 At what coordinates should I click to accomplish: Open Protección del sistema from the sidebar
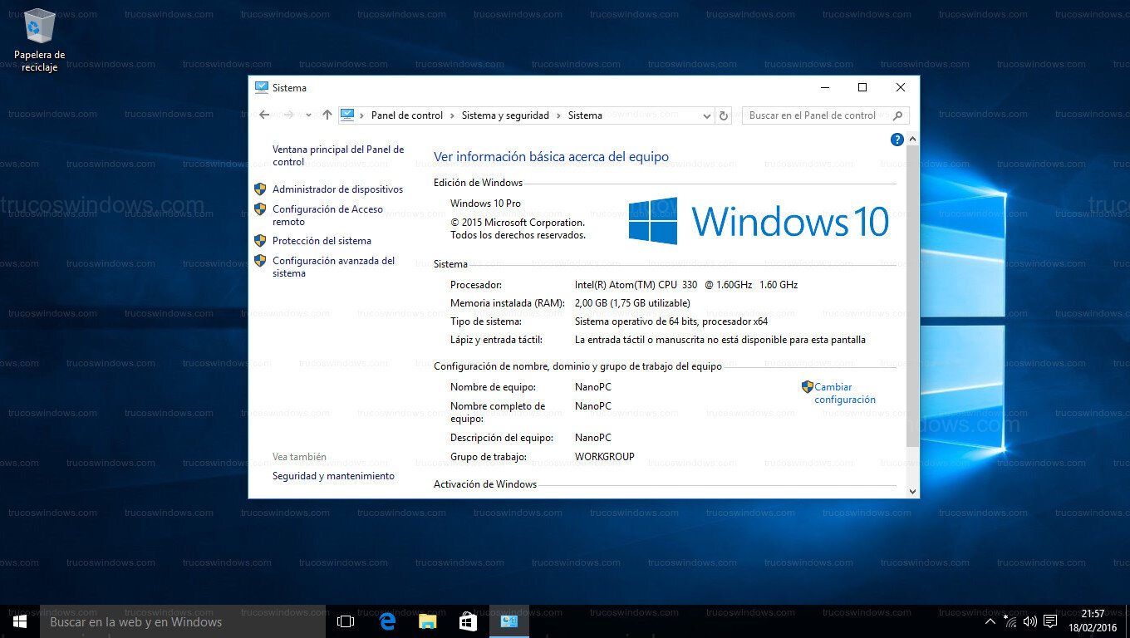coord(320,241)
